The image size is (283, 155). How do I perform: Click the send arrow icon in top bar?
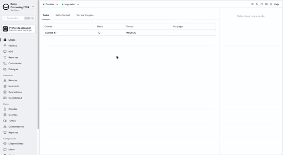tap(257, 4)
